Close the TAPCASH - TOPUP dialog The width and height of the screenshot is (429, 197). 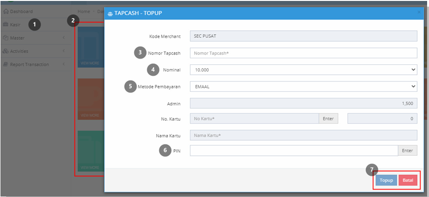pos(419,12)
